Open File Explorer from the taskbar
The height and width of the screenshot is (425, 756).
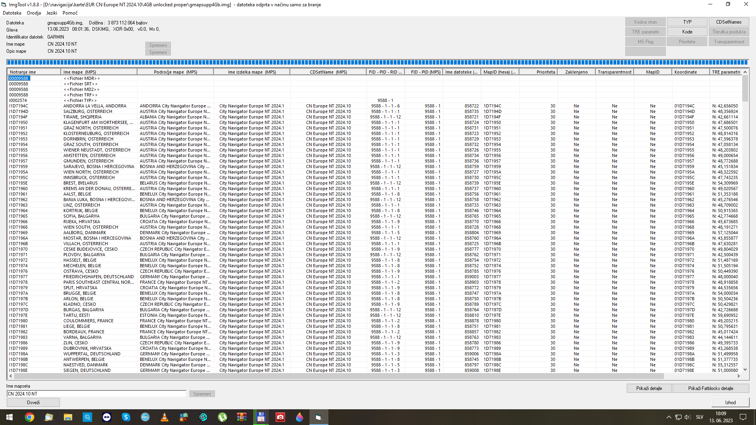point(68,417)
